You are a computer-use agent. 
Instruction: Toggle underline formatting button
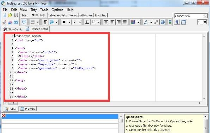point(87,22)
